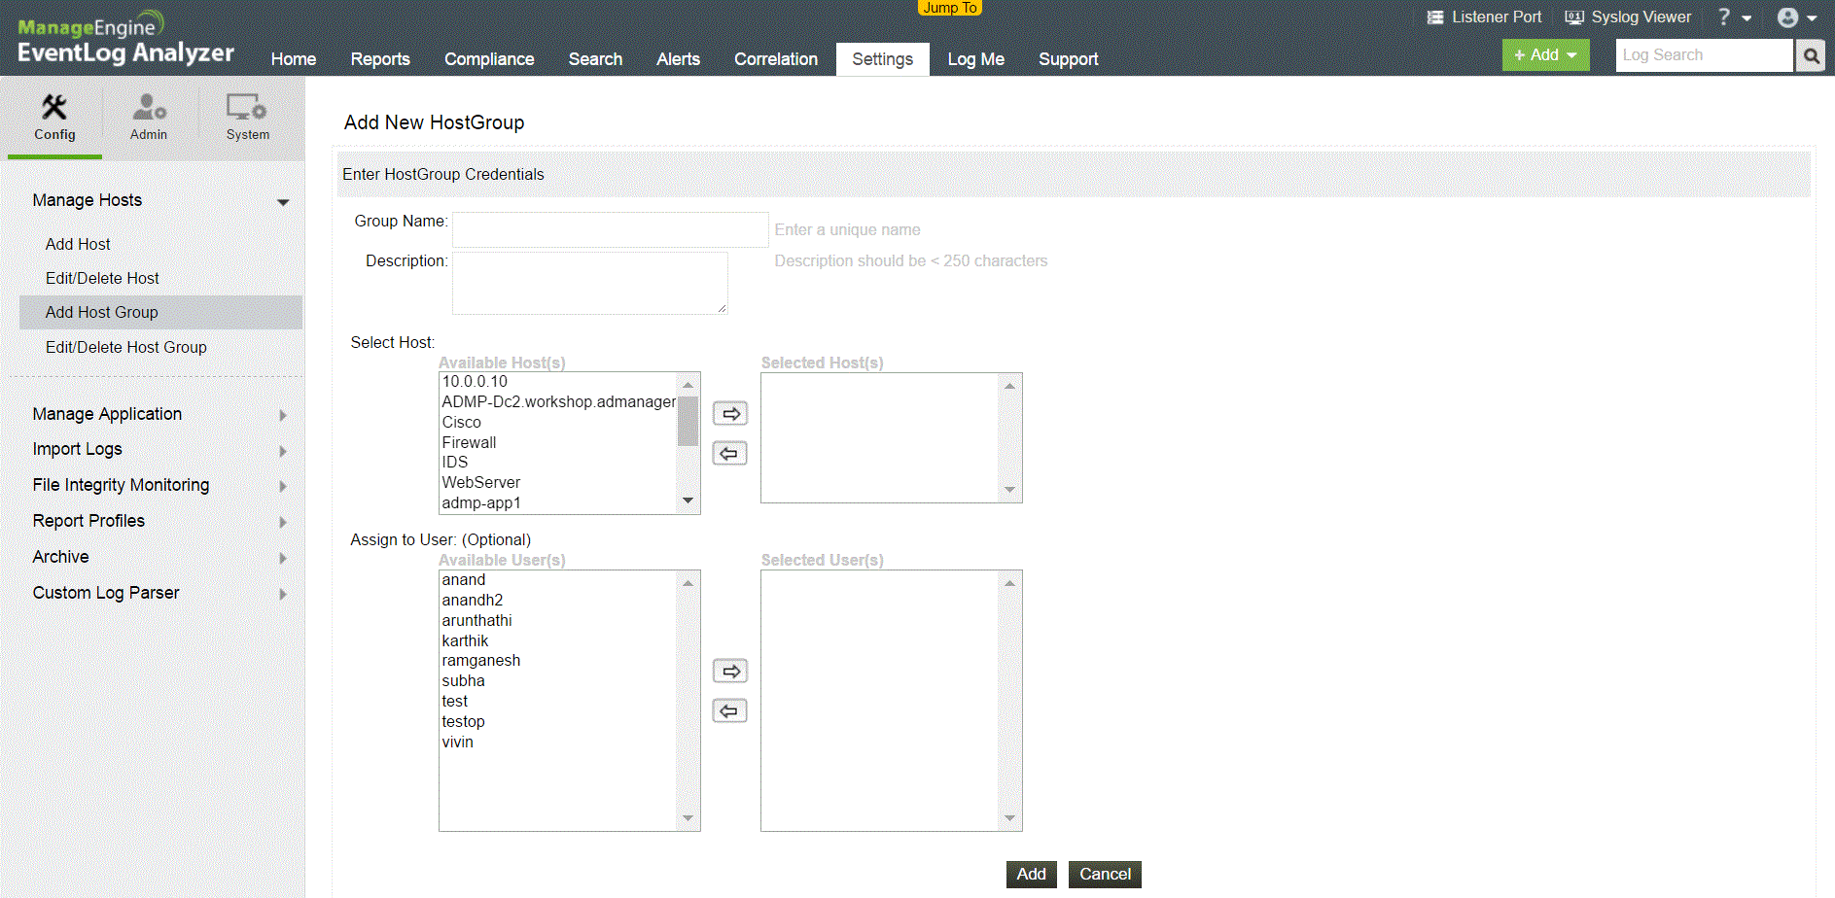Click down arrow of Available Host(s) scrollbar
The height and width of the screenshot is (898, 1835).
point(688,501)
